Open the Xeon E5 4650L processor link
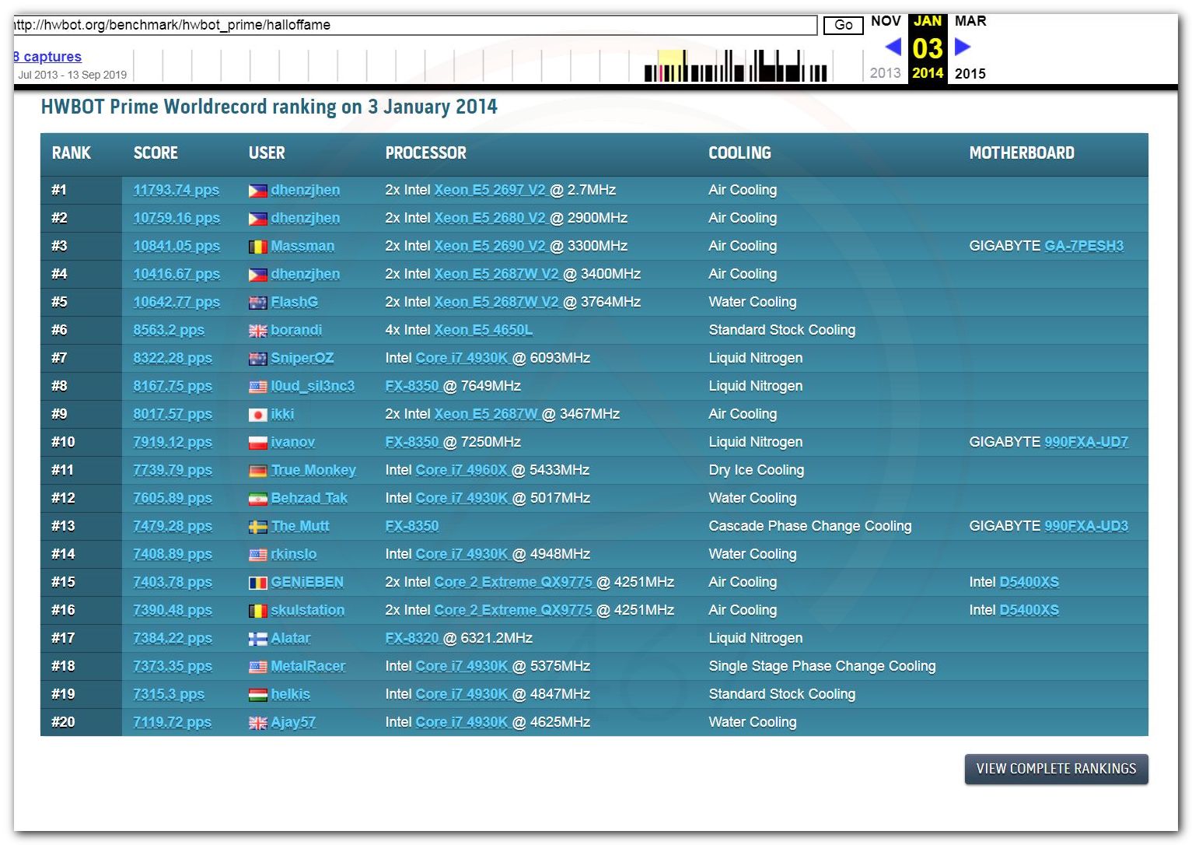1192x845 pixels. point(484,330)
